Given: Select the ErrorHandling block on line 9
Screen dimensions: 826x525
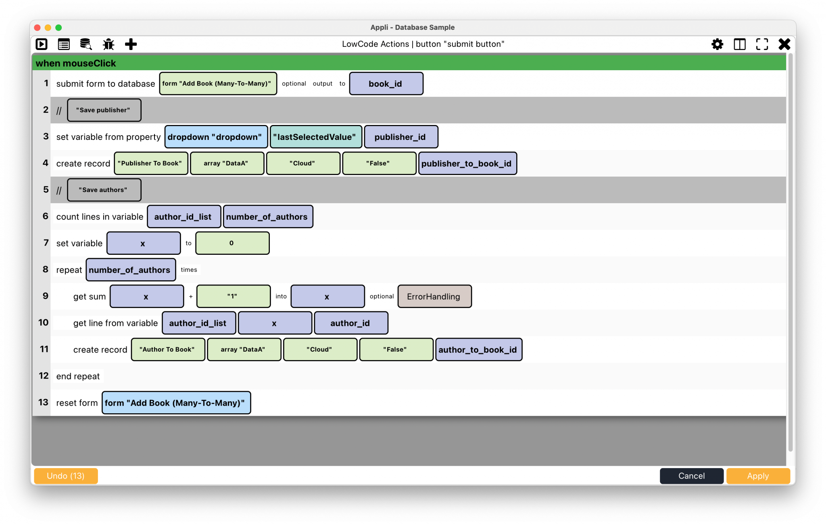Looking at the screenshot, I should tap(434, 296).
